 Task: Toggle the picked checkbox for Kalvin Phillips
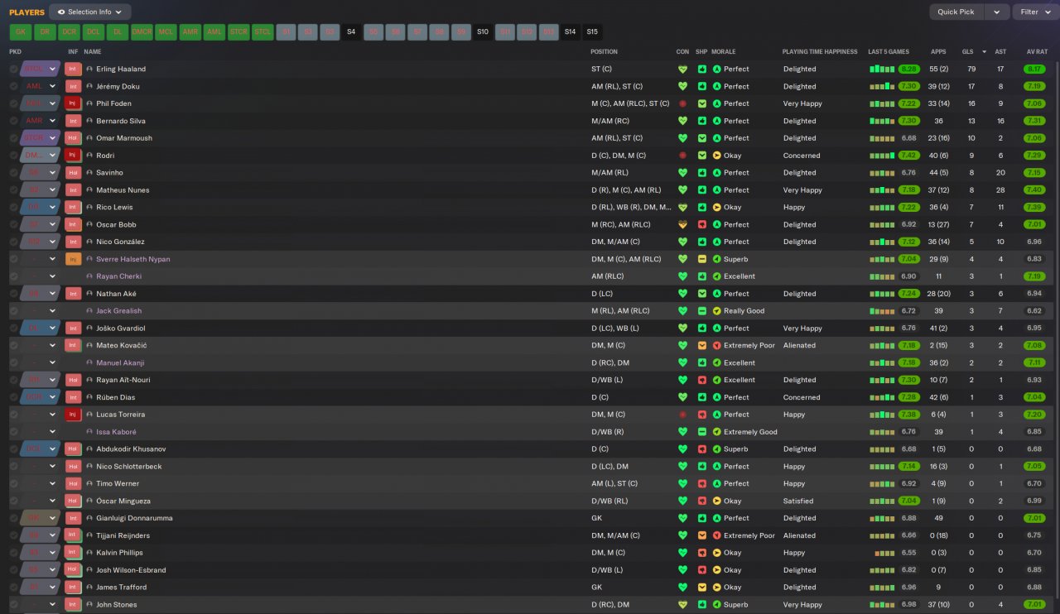coord(14,553)
